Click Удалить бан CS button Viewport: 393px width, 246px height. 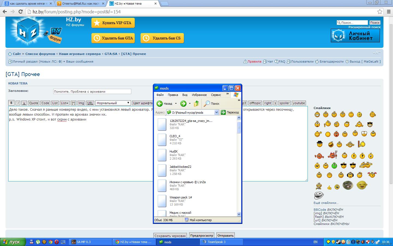click(x=162, y=38)
